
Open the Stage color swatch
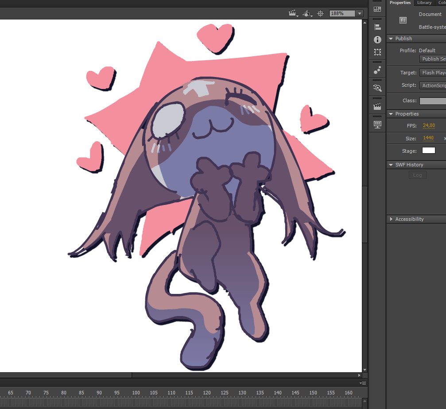tap(428, 150)
